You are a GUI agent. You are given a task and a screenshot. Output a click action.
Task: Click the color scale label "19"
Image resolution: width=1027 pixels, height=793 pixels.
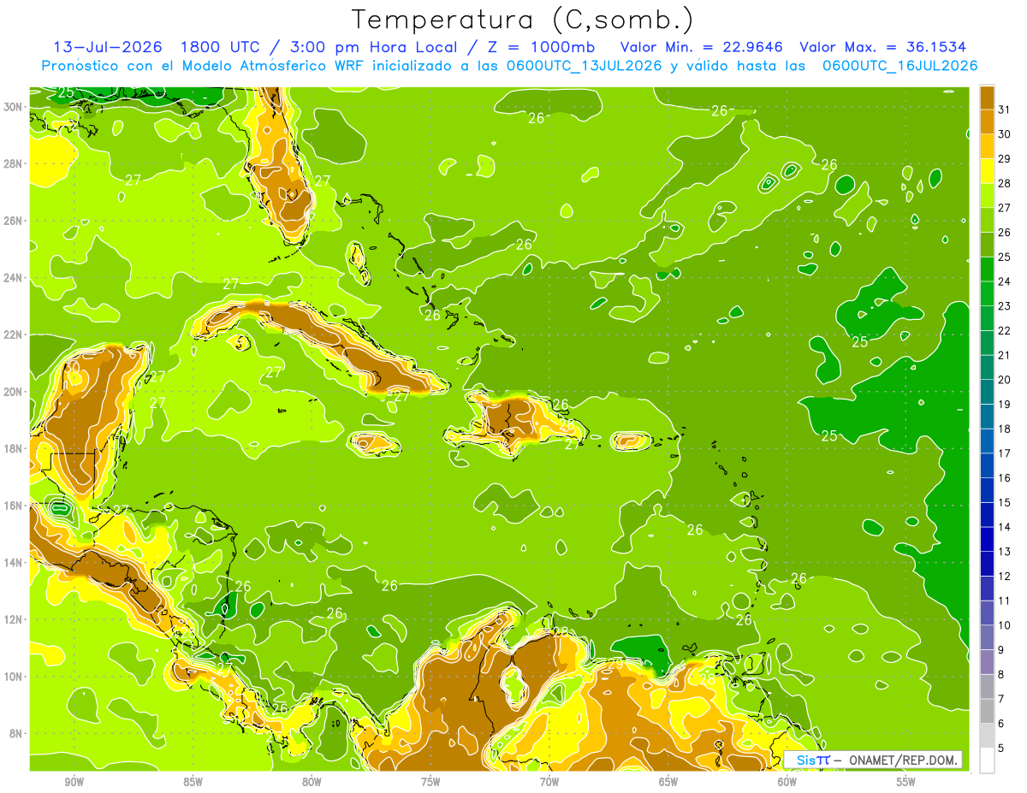[1005, 405]
